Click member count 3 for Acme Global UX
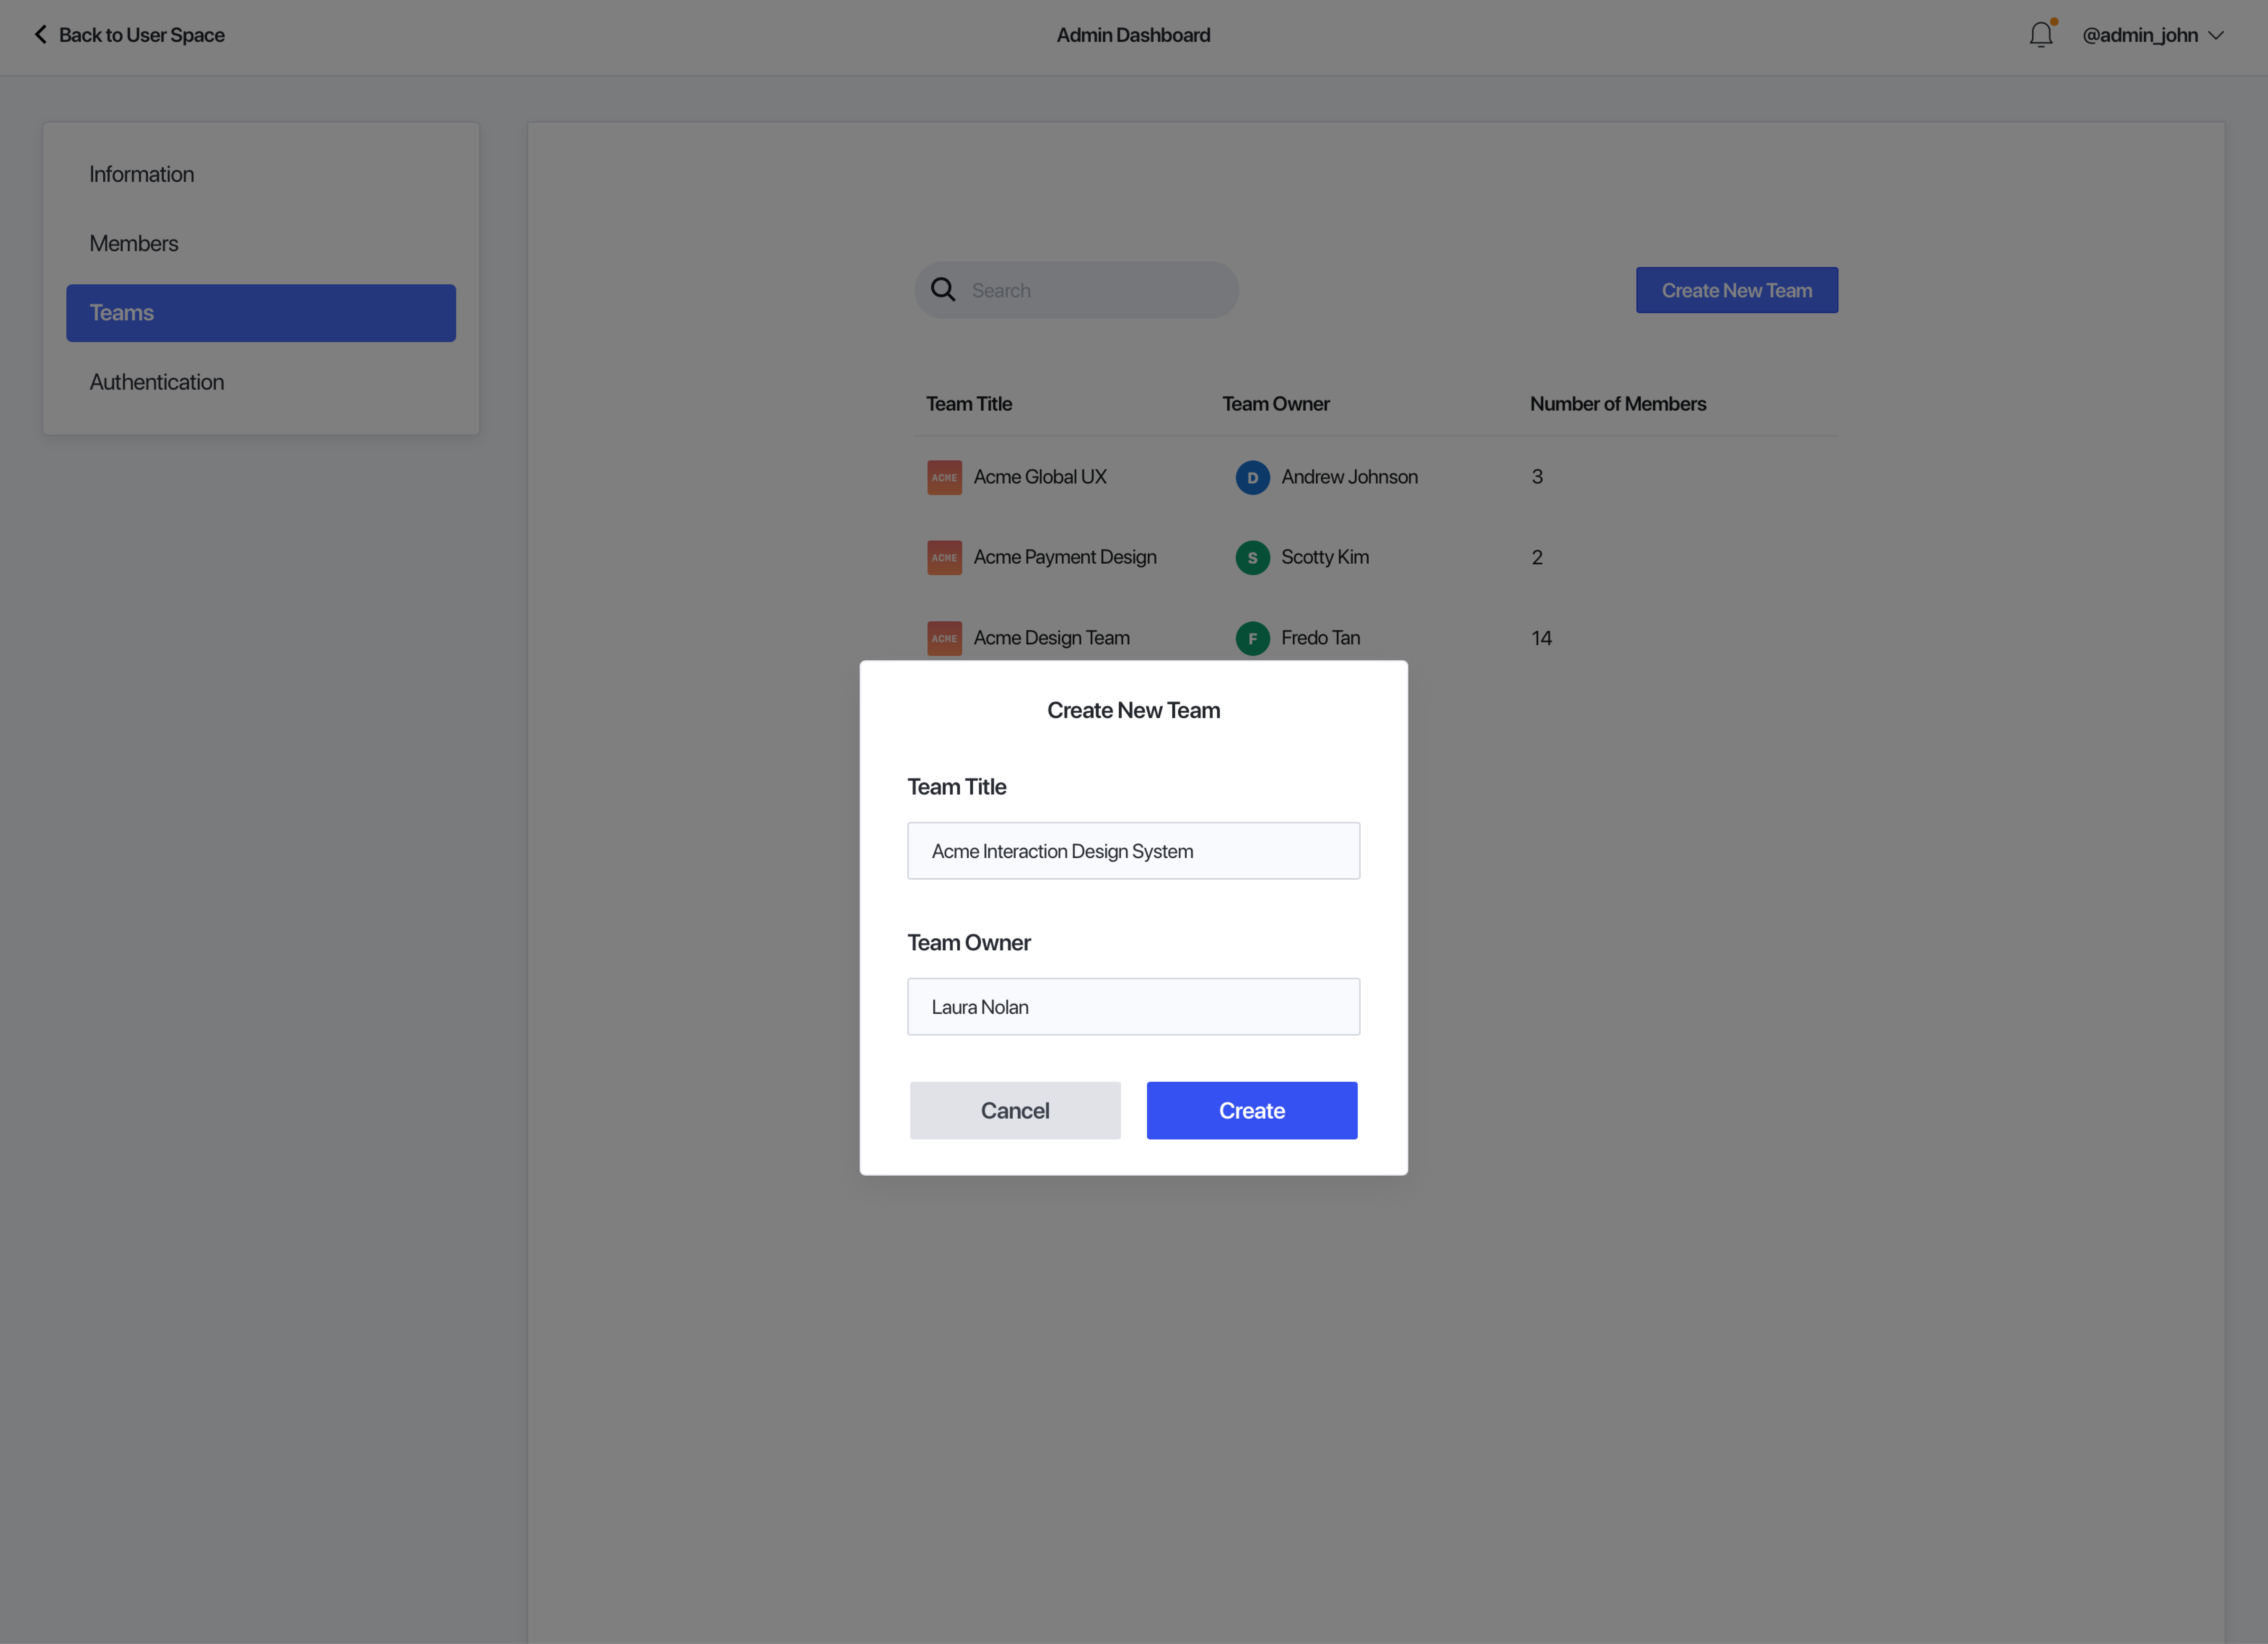2268x1644 pixels. tap(1537, 477)
